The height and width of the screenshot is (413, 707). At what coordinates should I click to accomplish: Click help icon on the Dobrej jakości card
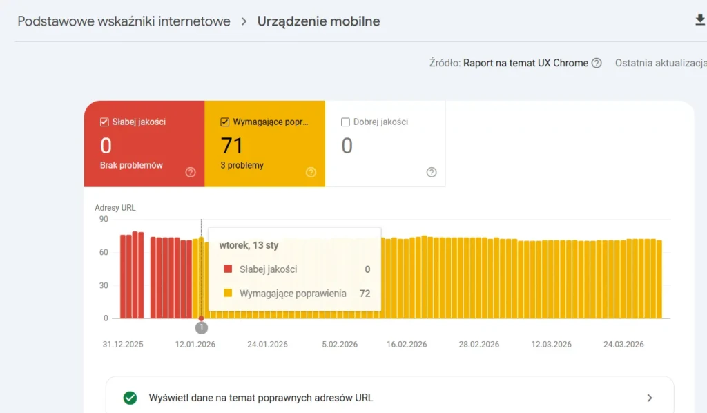(x=432, y=173)
